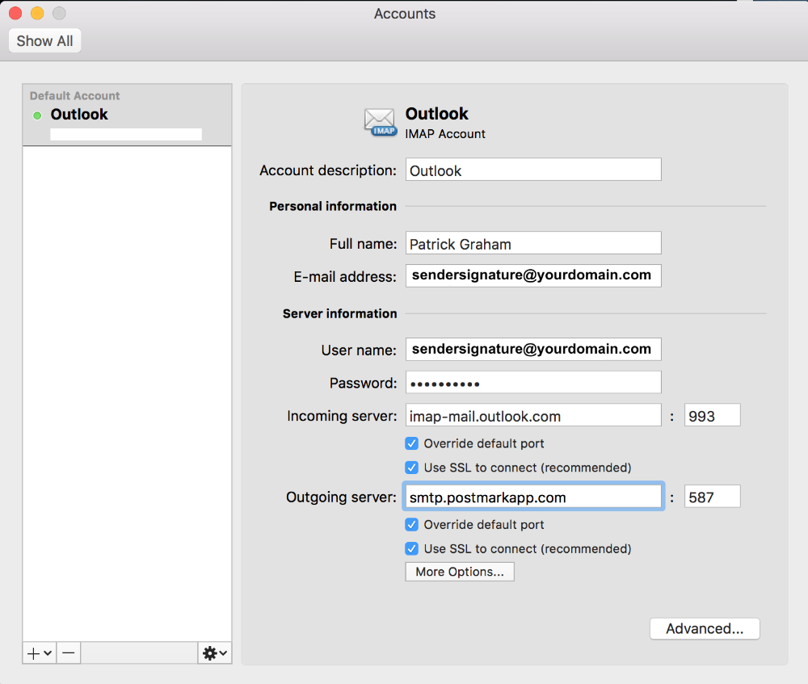Screen dimensions: 808x684
Task: Click the Password field
Action: pyautogui.click(x=532, y=383)
